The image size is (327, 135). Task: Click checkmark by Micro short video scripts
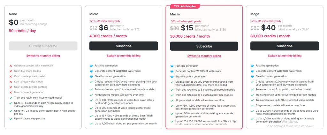[x=91, y=124]
